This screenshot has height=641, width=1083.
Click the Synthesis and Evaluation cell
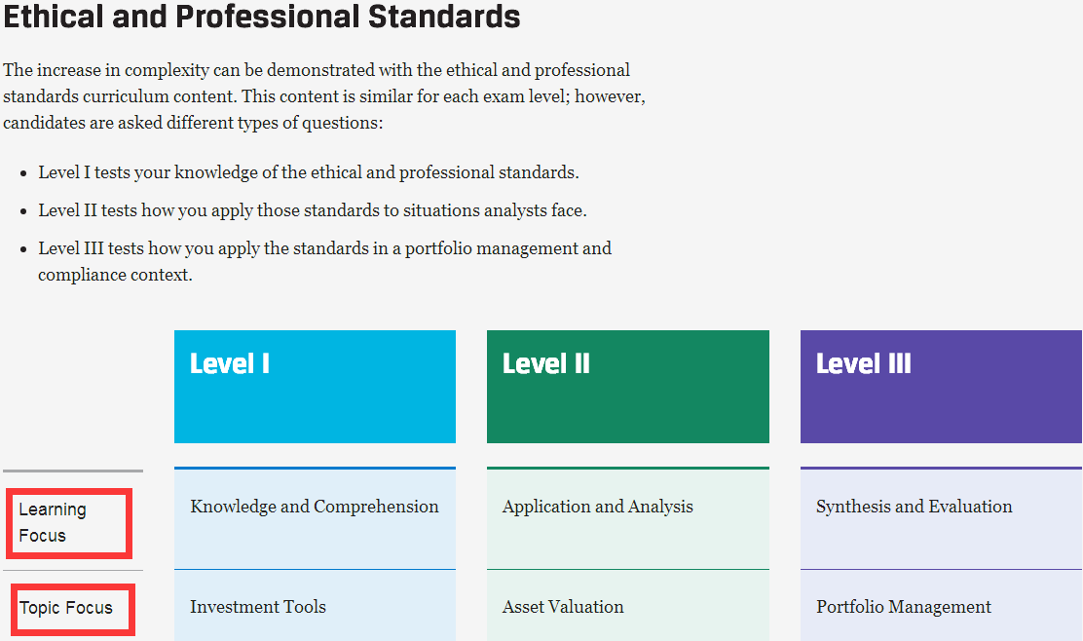click(914, 507)
